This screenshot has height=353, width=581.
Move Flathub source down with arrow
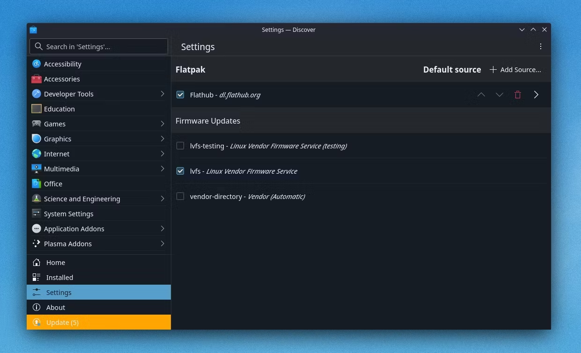point(499,95)
